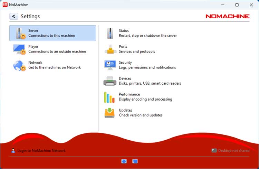Click the Security heading
This screenshot has height=169, width=259.
click(125, 63)
